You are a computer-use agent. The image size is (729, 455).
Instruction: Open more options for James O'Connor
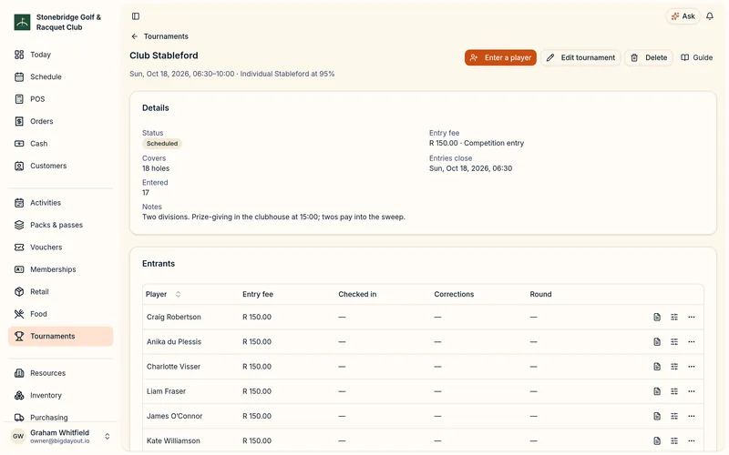pyautogui.click(x=692, y=416)
